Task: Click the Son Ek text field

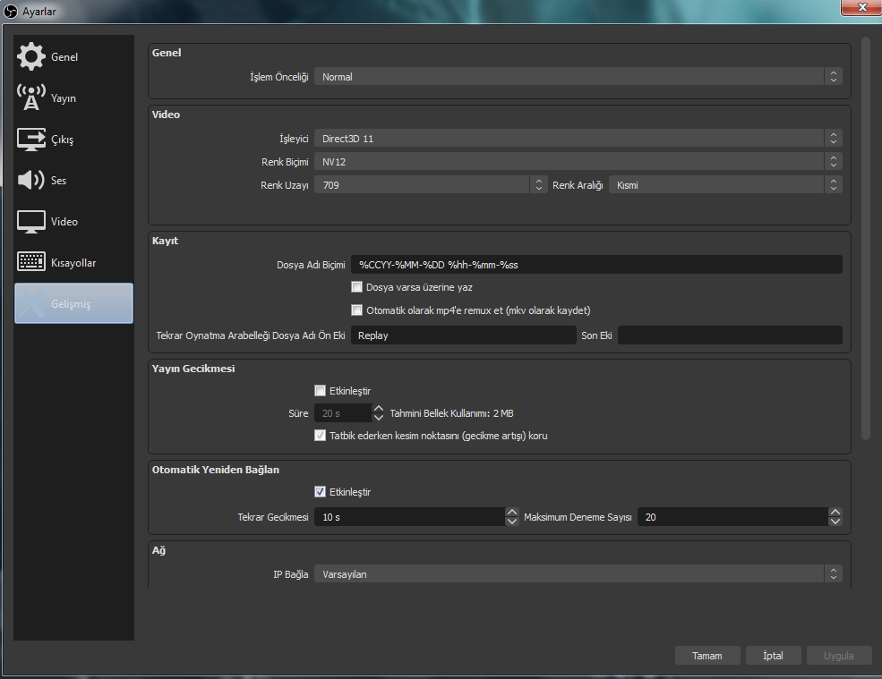Action: (x=730, y=335)
